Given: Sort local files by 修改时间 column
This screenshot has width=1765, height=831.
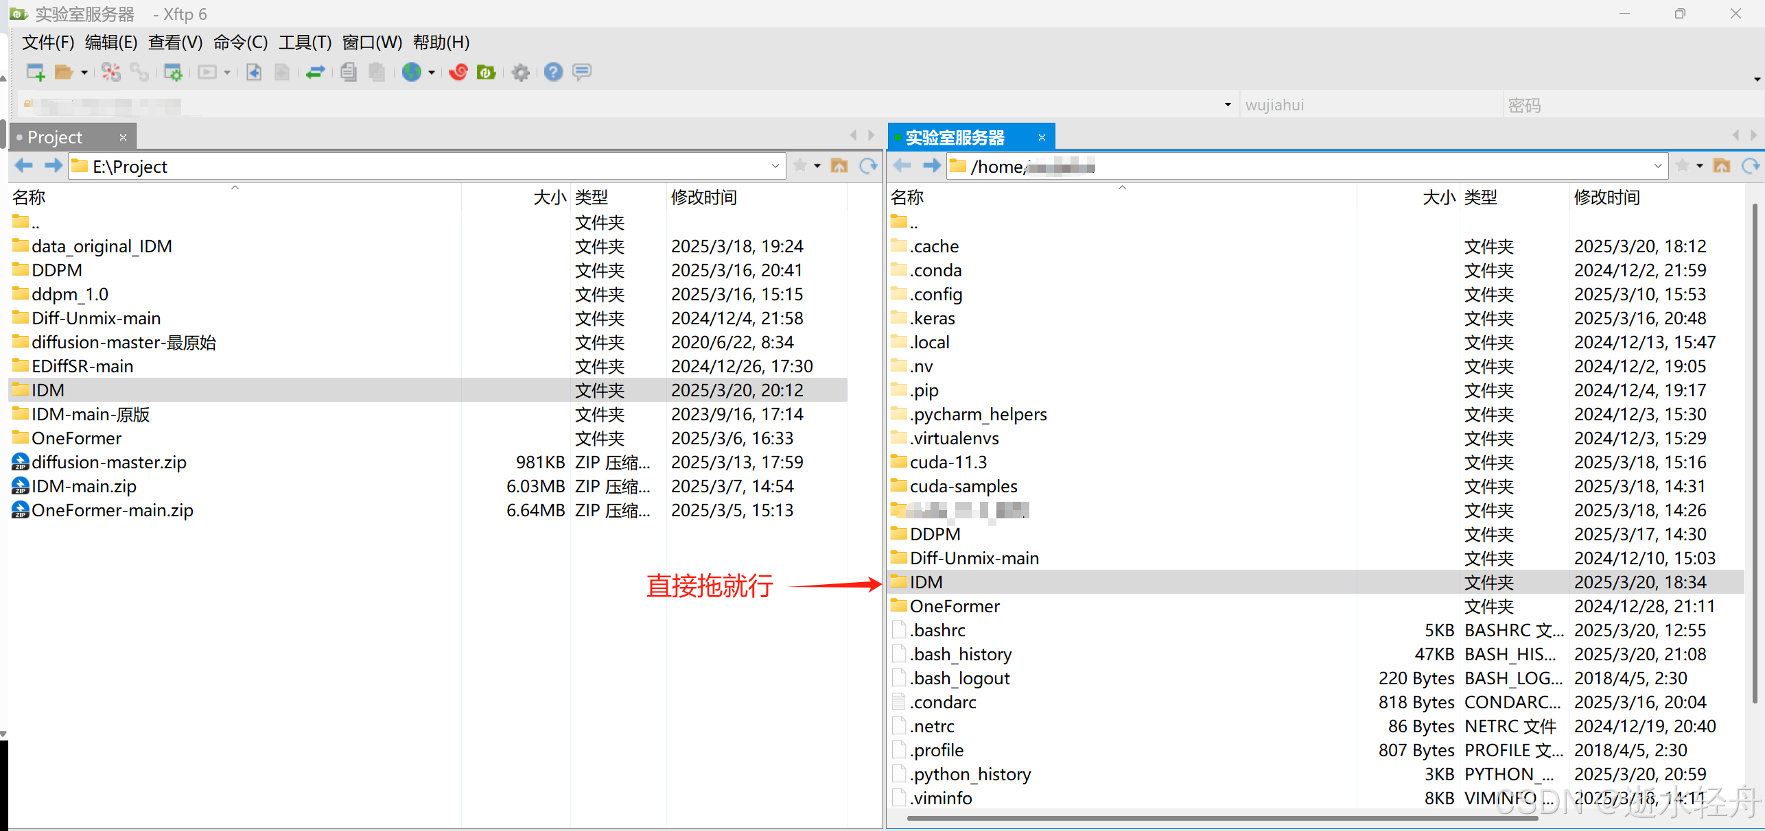Looking at the screenshot, I should click(704, 197).
